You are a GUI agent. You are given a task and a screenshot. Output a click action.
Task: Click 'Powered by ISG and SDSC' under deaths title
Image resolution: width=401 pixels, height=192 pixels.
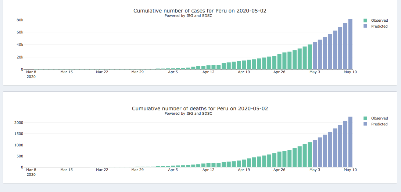(188, 114)
